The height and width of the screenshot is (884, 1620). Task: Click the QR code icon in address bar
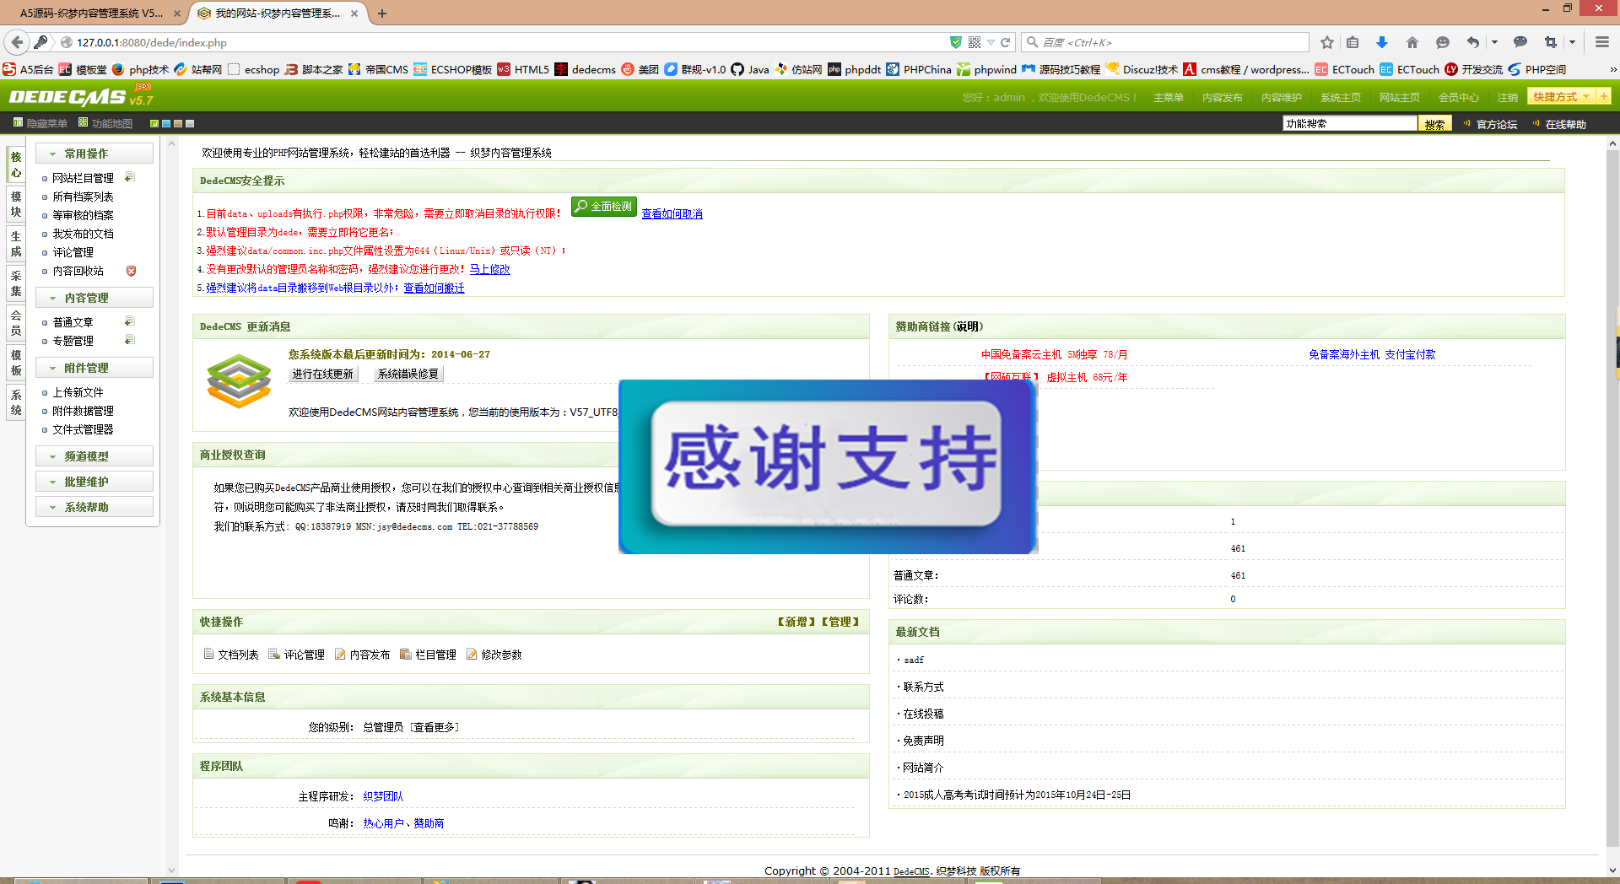click(975, 42)
